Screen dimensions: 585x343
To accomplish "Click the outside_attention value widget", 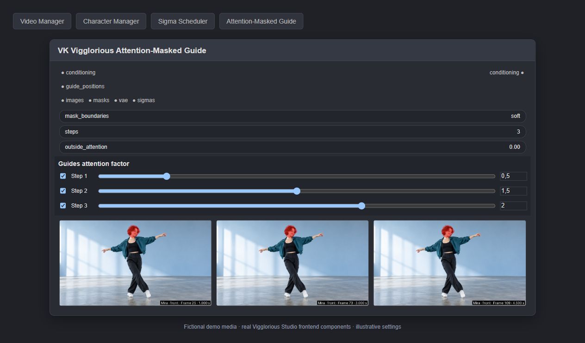I will 292,147.
